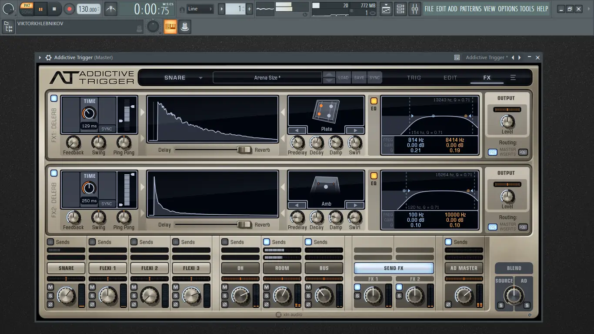The width and height of the screenshot is (594, 334).
Task: Click the SAVE preset button
Action: pyautogui.click(x=359, y=78)
